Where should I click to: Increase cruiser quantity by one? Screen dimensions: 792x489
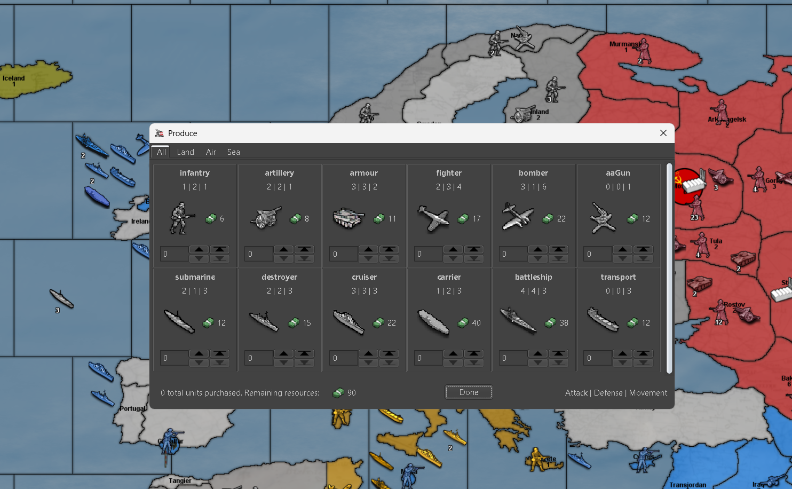coord(368,353)
